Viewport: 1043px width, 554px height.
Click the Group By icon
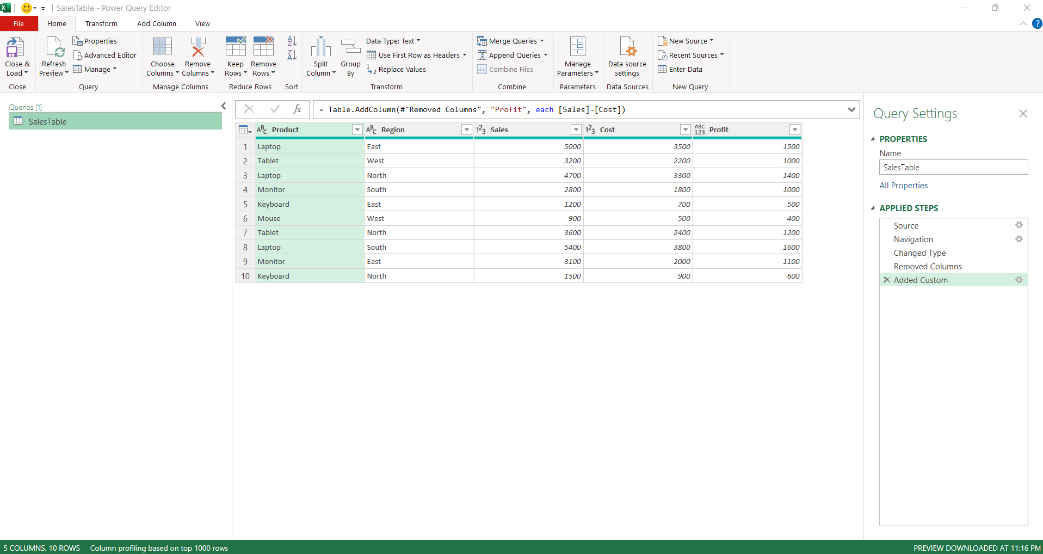351,47
